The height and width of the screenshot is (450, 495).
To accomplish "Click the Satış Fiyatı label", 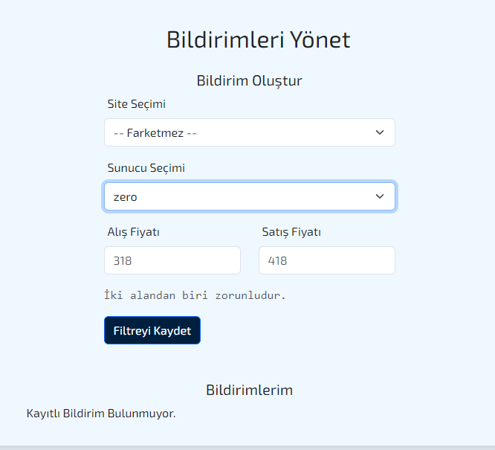I will [x=291, y=232].
